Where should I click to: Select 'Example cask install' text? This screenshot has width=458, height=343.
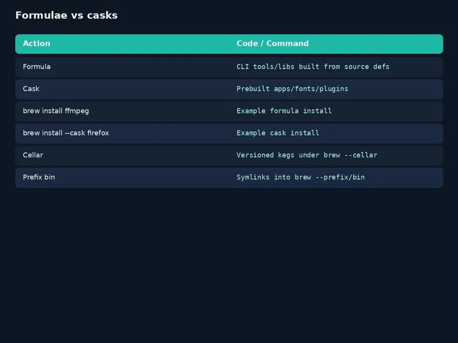coord(278,133)
